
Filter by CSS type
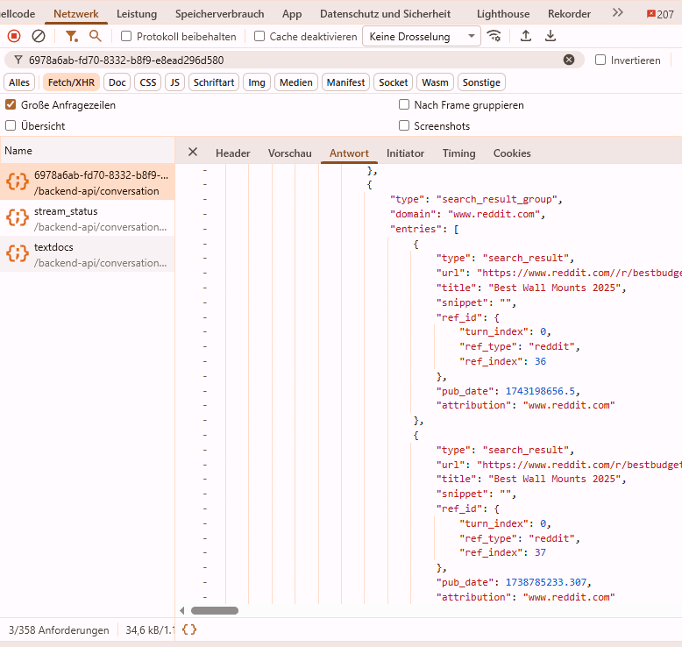click(x=148, y=82)
